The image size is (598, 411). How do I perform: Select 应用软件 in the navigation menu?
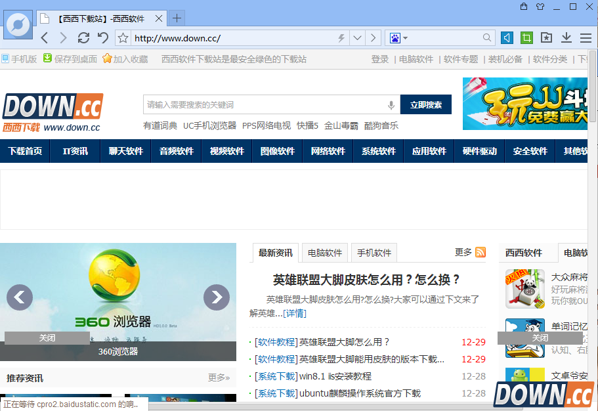[x=428, y=151]
